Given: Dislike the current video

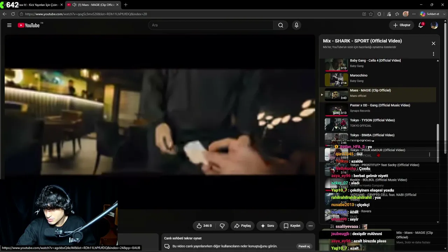Looking at the screenshot, I should point(222,226).
